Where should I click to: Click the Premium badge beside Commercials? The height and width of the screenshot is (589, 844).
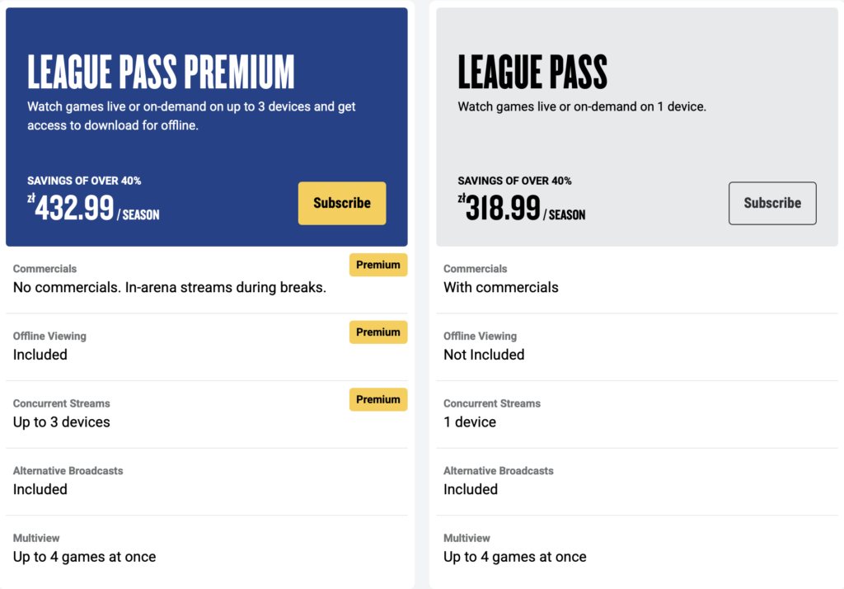[x=378, y=265]
